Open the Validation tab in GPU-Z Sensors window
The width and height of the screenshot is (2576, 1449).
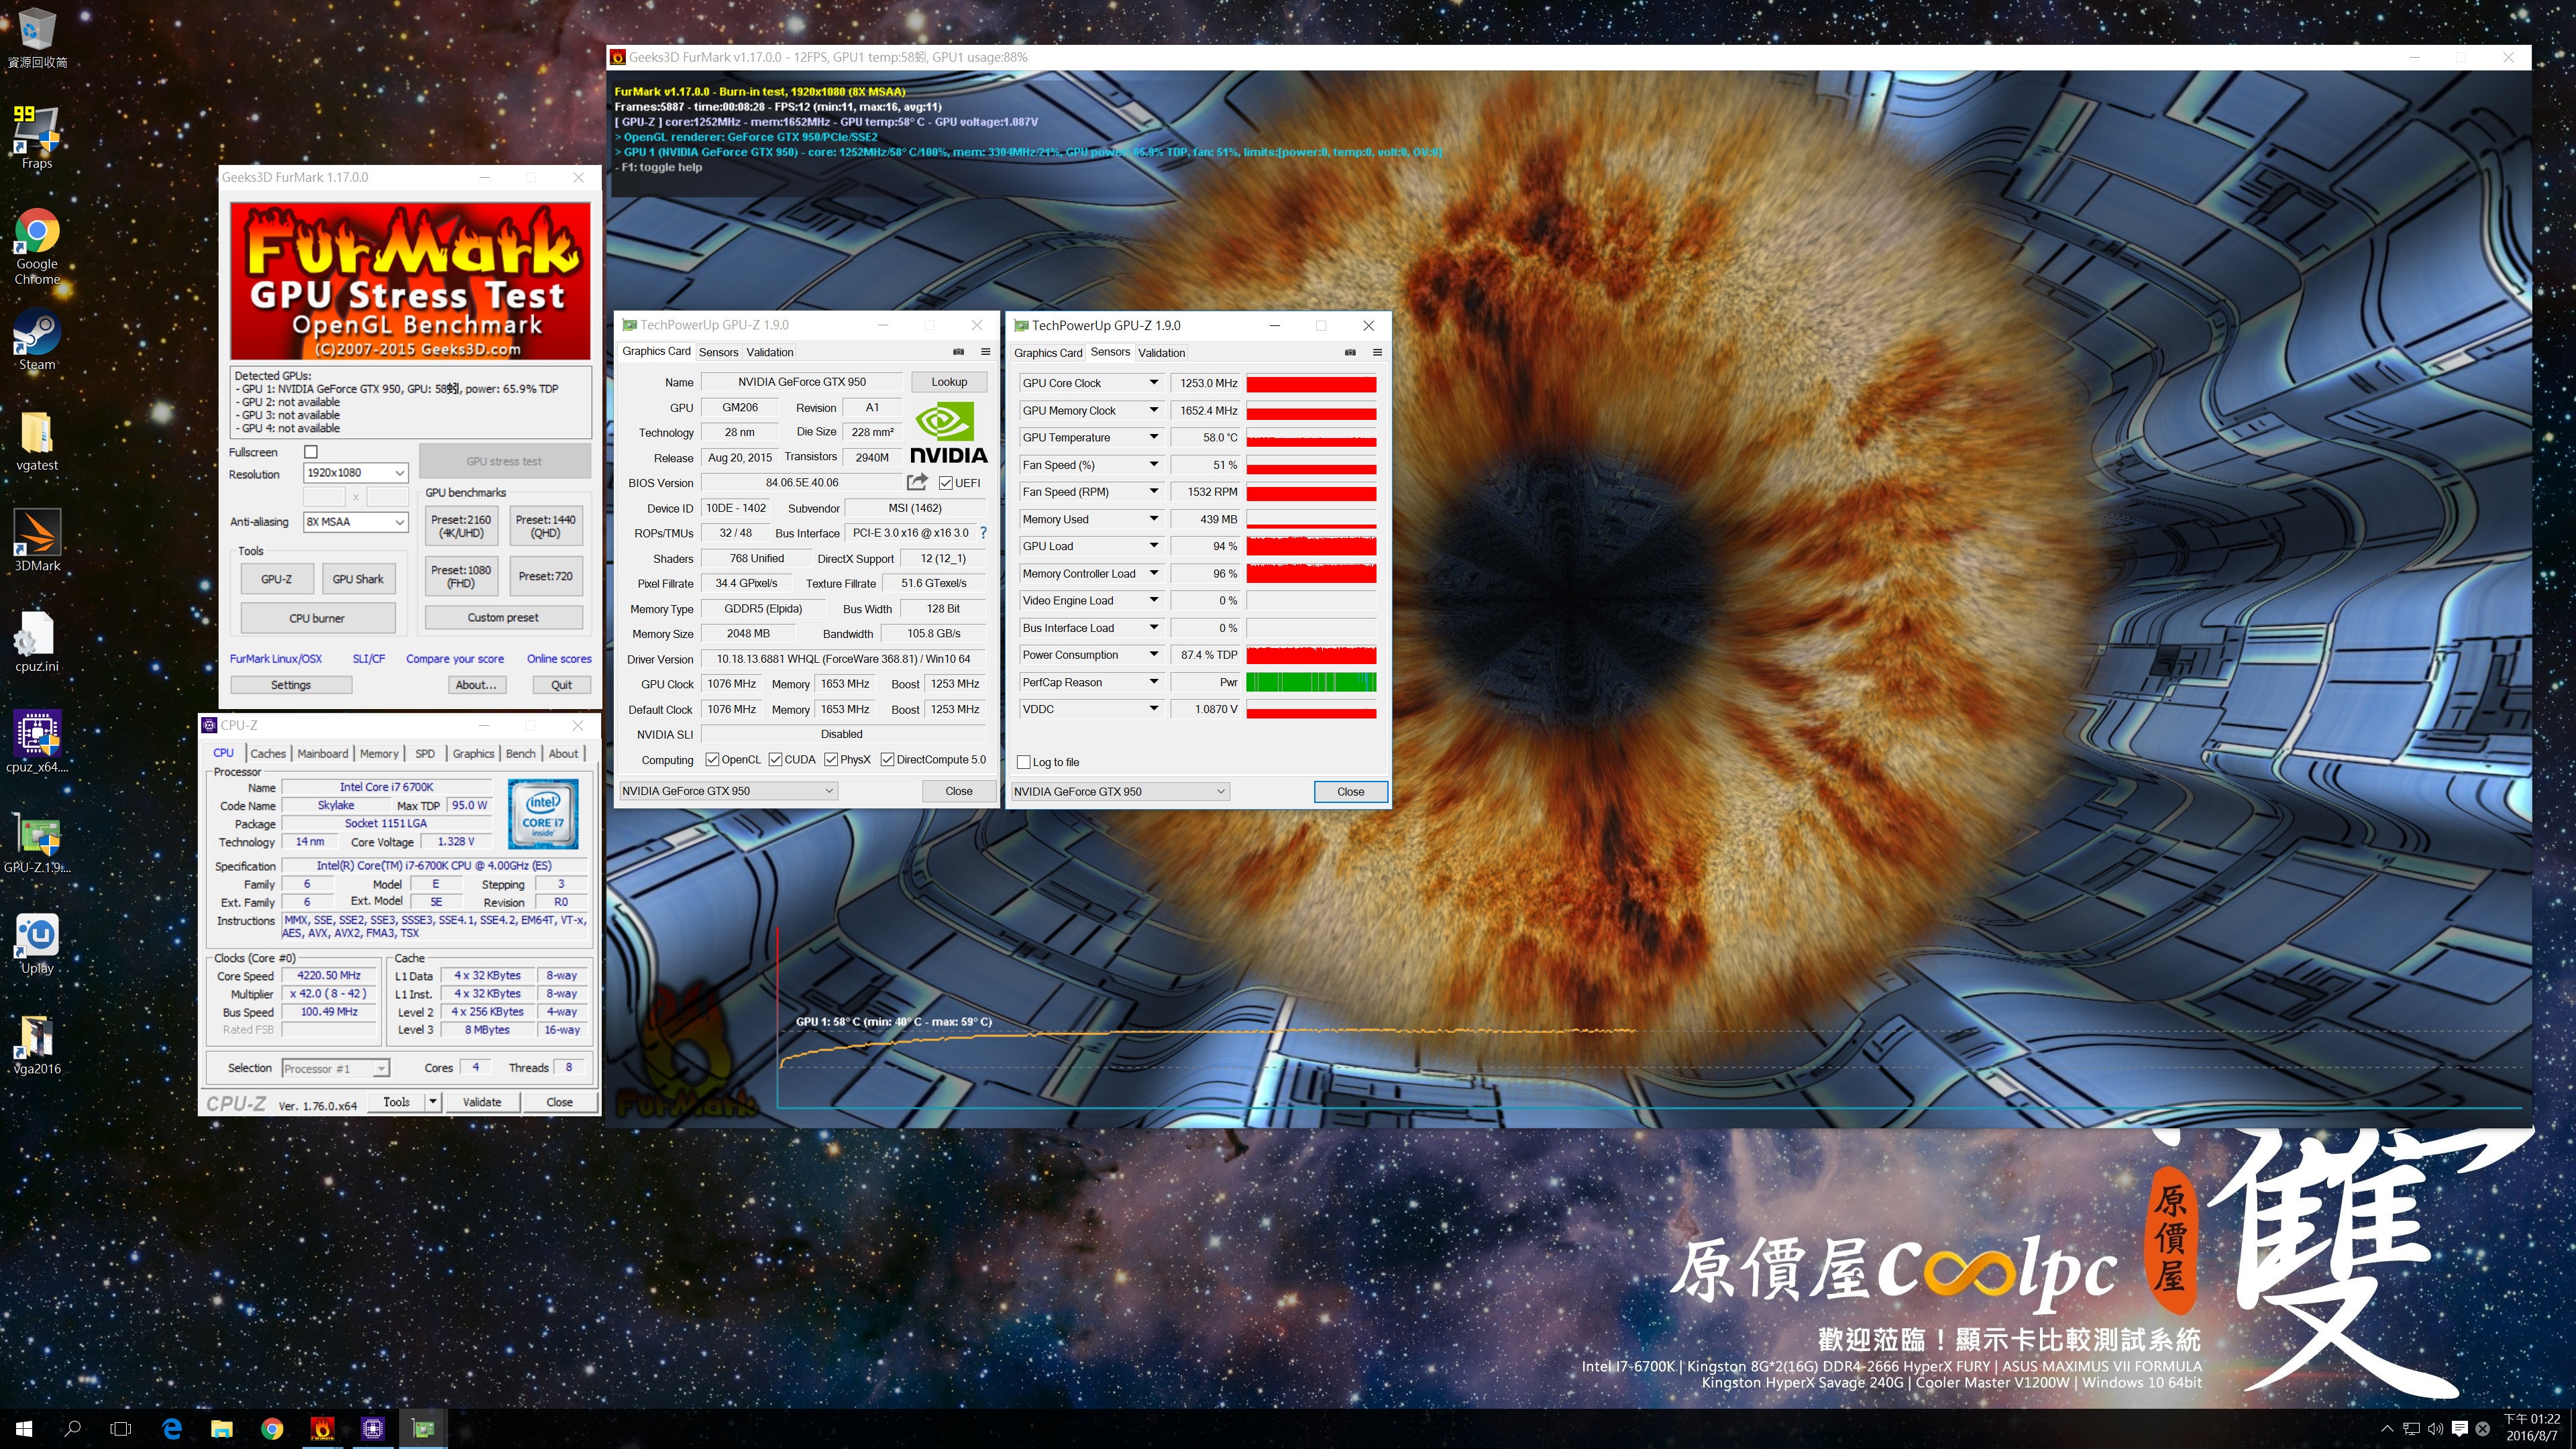click(1161, 353)
